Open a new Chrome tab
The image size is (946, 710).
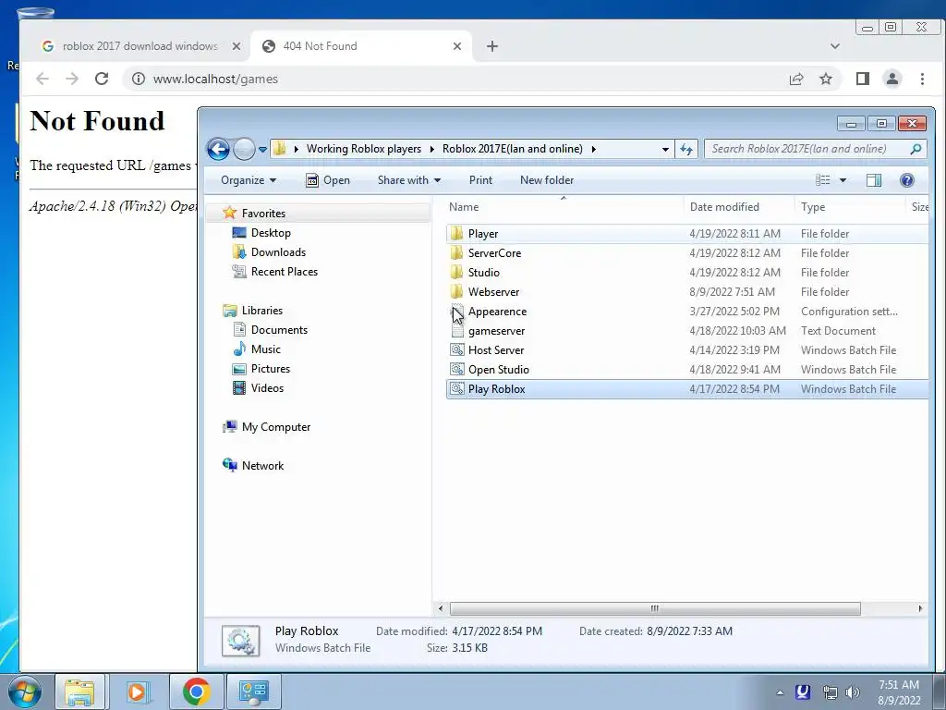pyautogui.click(x=492, y=46)
